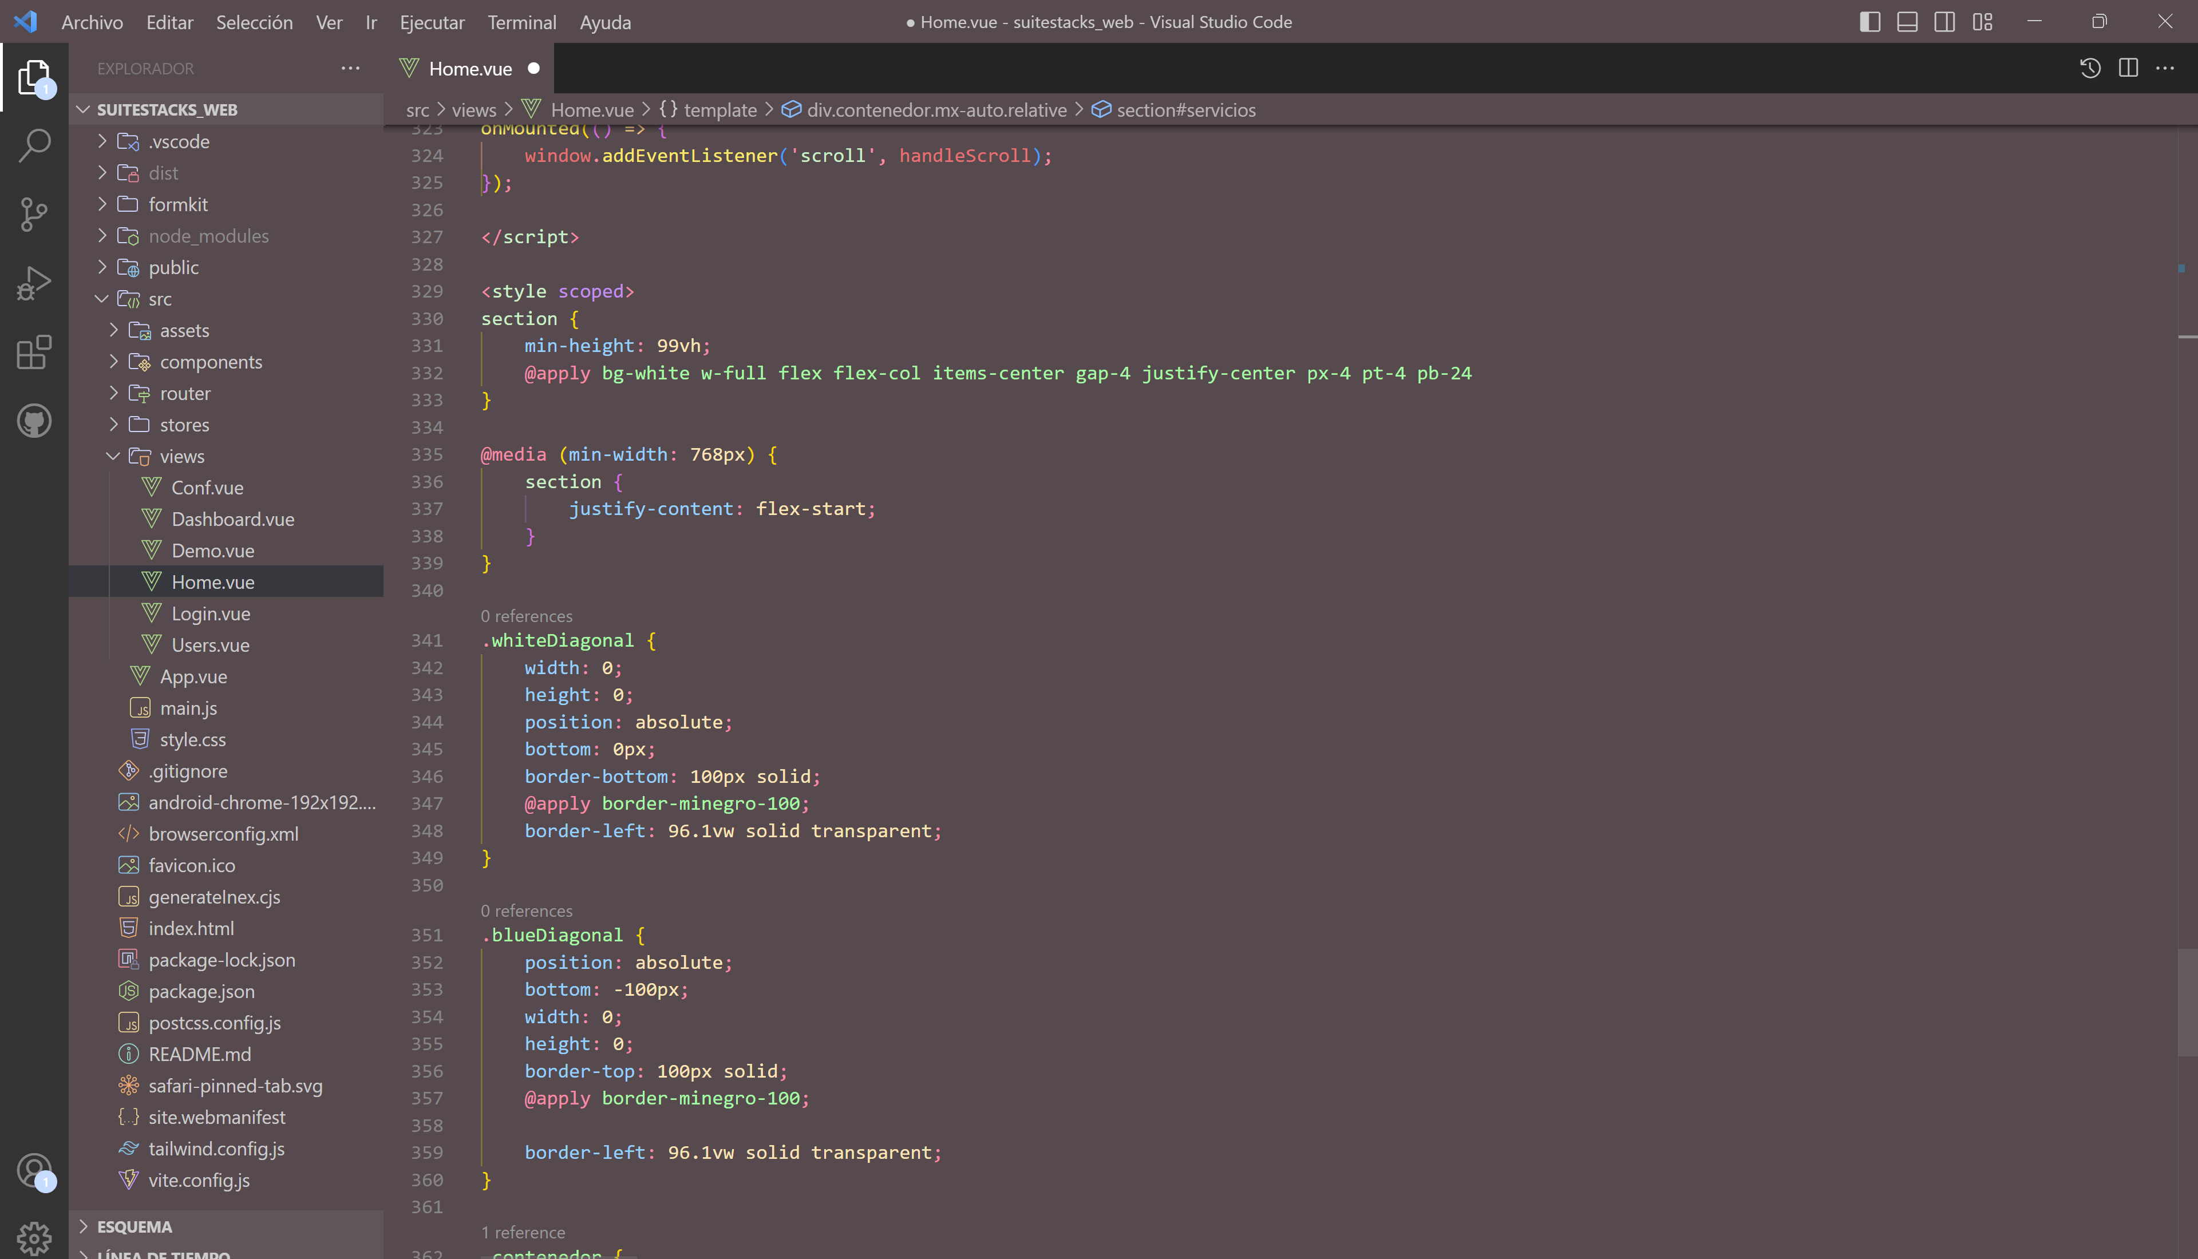This screenshot has height=1259, width=2198.
Task: Expand the ESQUEMA section
Action: tap(134, 1226)
